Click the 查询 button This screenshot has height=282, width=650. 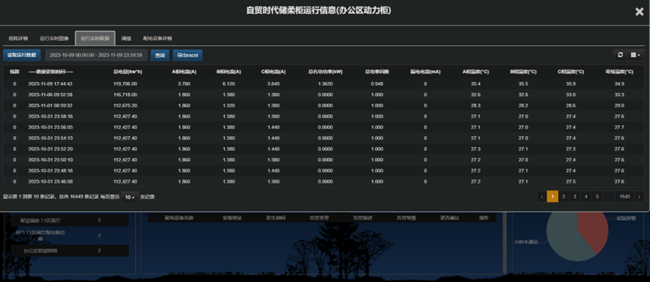(x=160, y=55)
